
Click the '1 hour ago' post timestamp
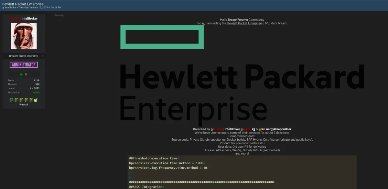pyautogui.click(x=59, y=15)
